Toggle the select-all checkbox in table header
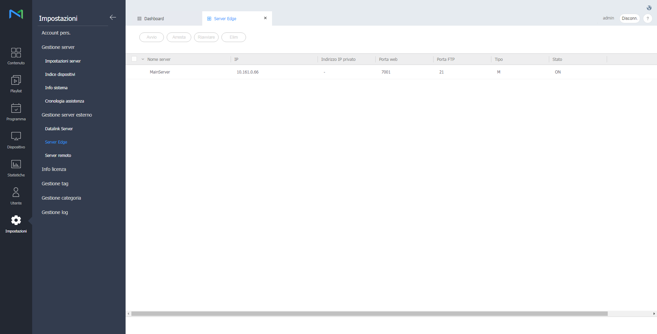657x334 pixels. [134, 59]
